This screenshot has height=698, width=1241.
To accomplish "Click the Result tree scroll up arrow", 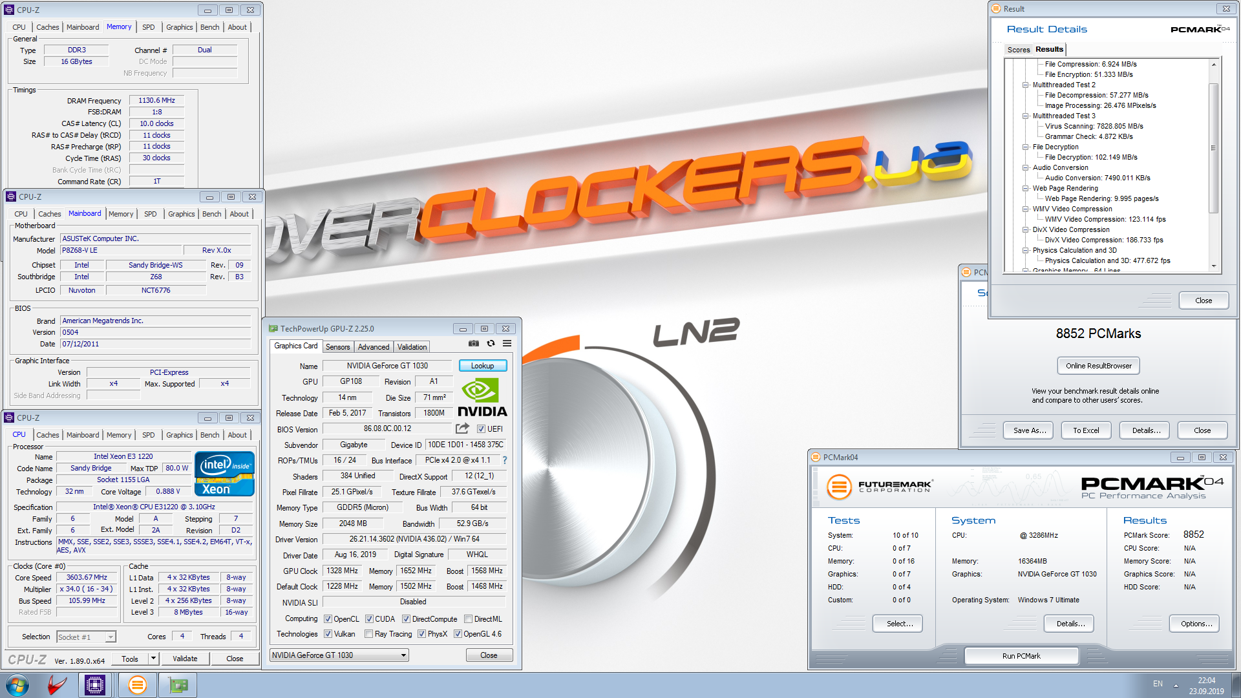I will [1213, 64].
